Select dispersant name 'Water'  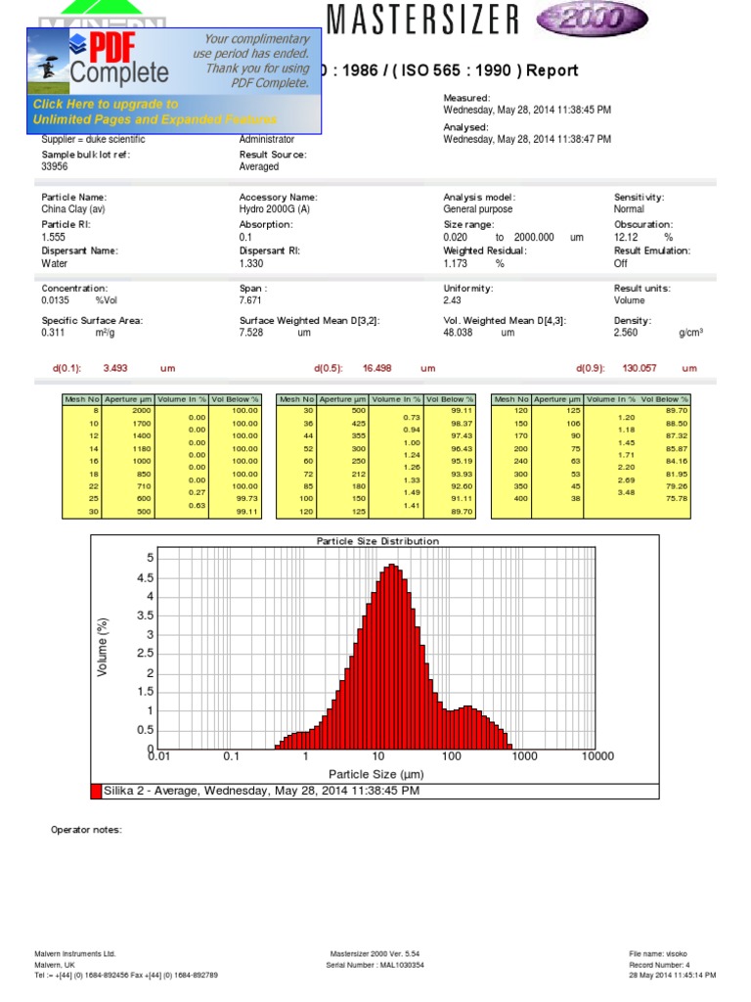55,264
